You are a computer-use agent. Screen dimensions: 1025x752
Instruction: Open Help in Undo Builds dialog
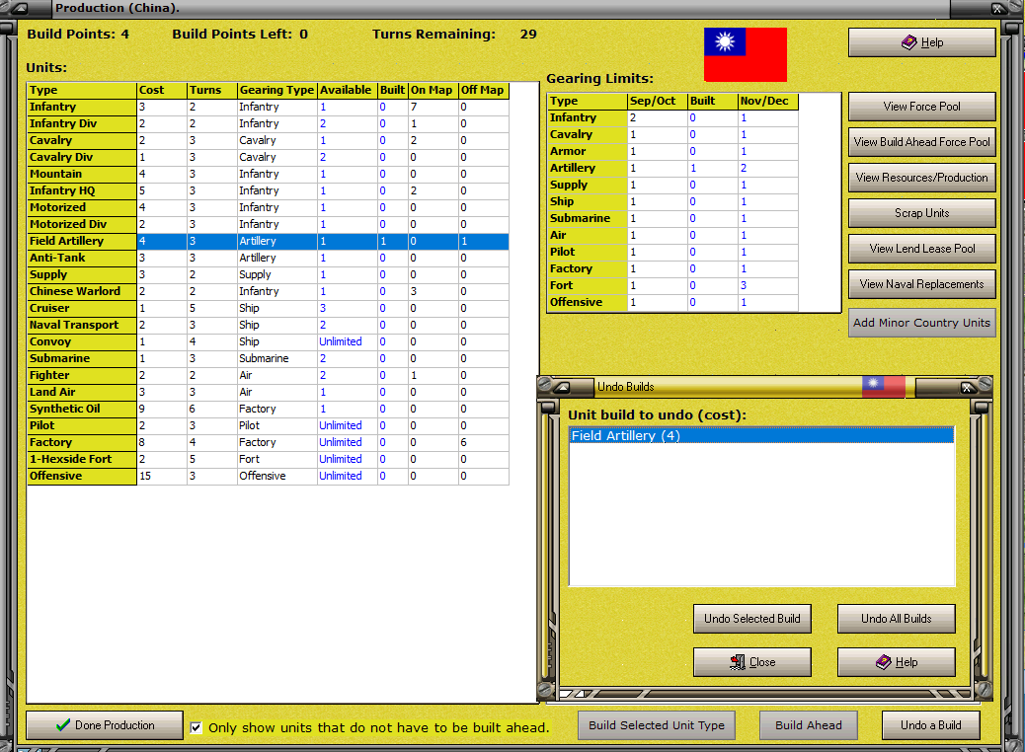(897, 662)
